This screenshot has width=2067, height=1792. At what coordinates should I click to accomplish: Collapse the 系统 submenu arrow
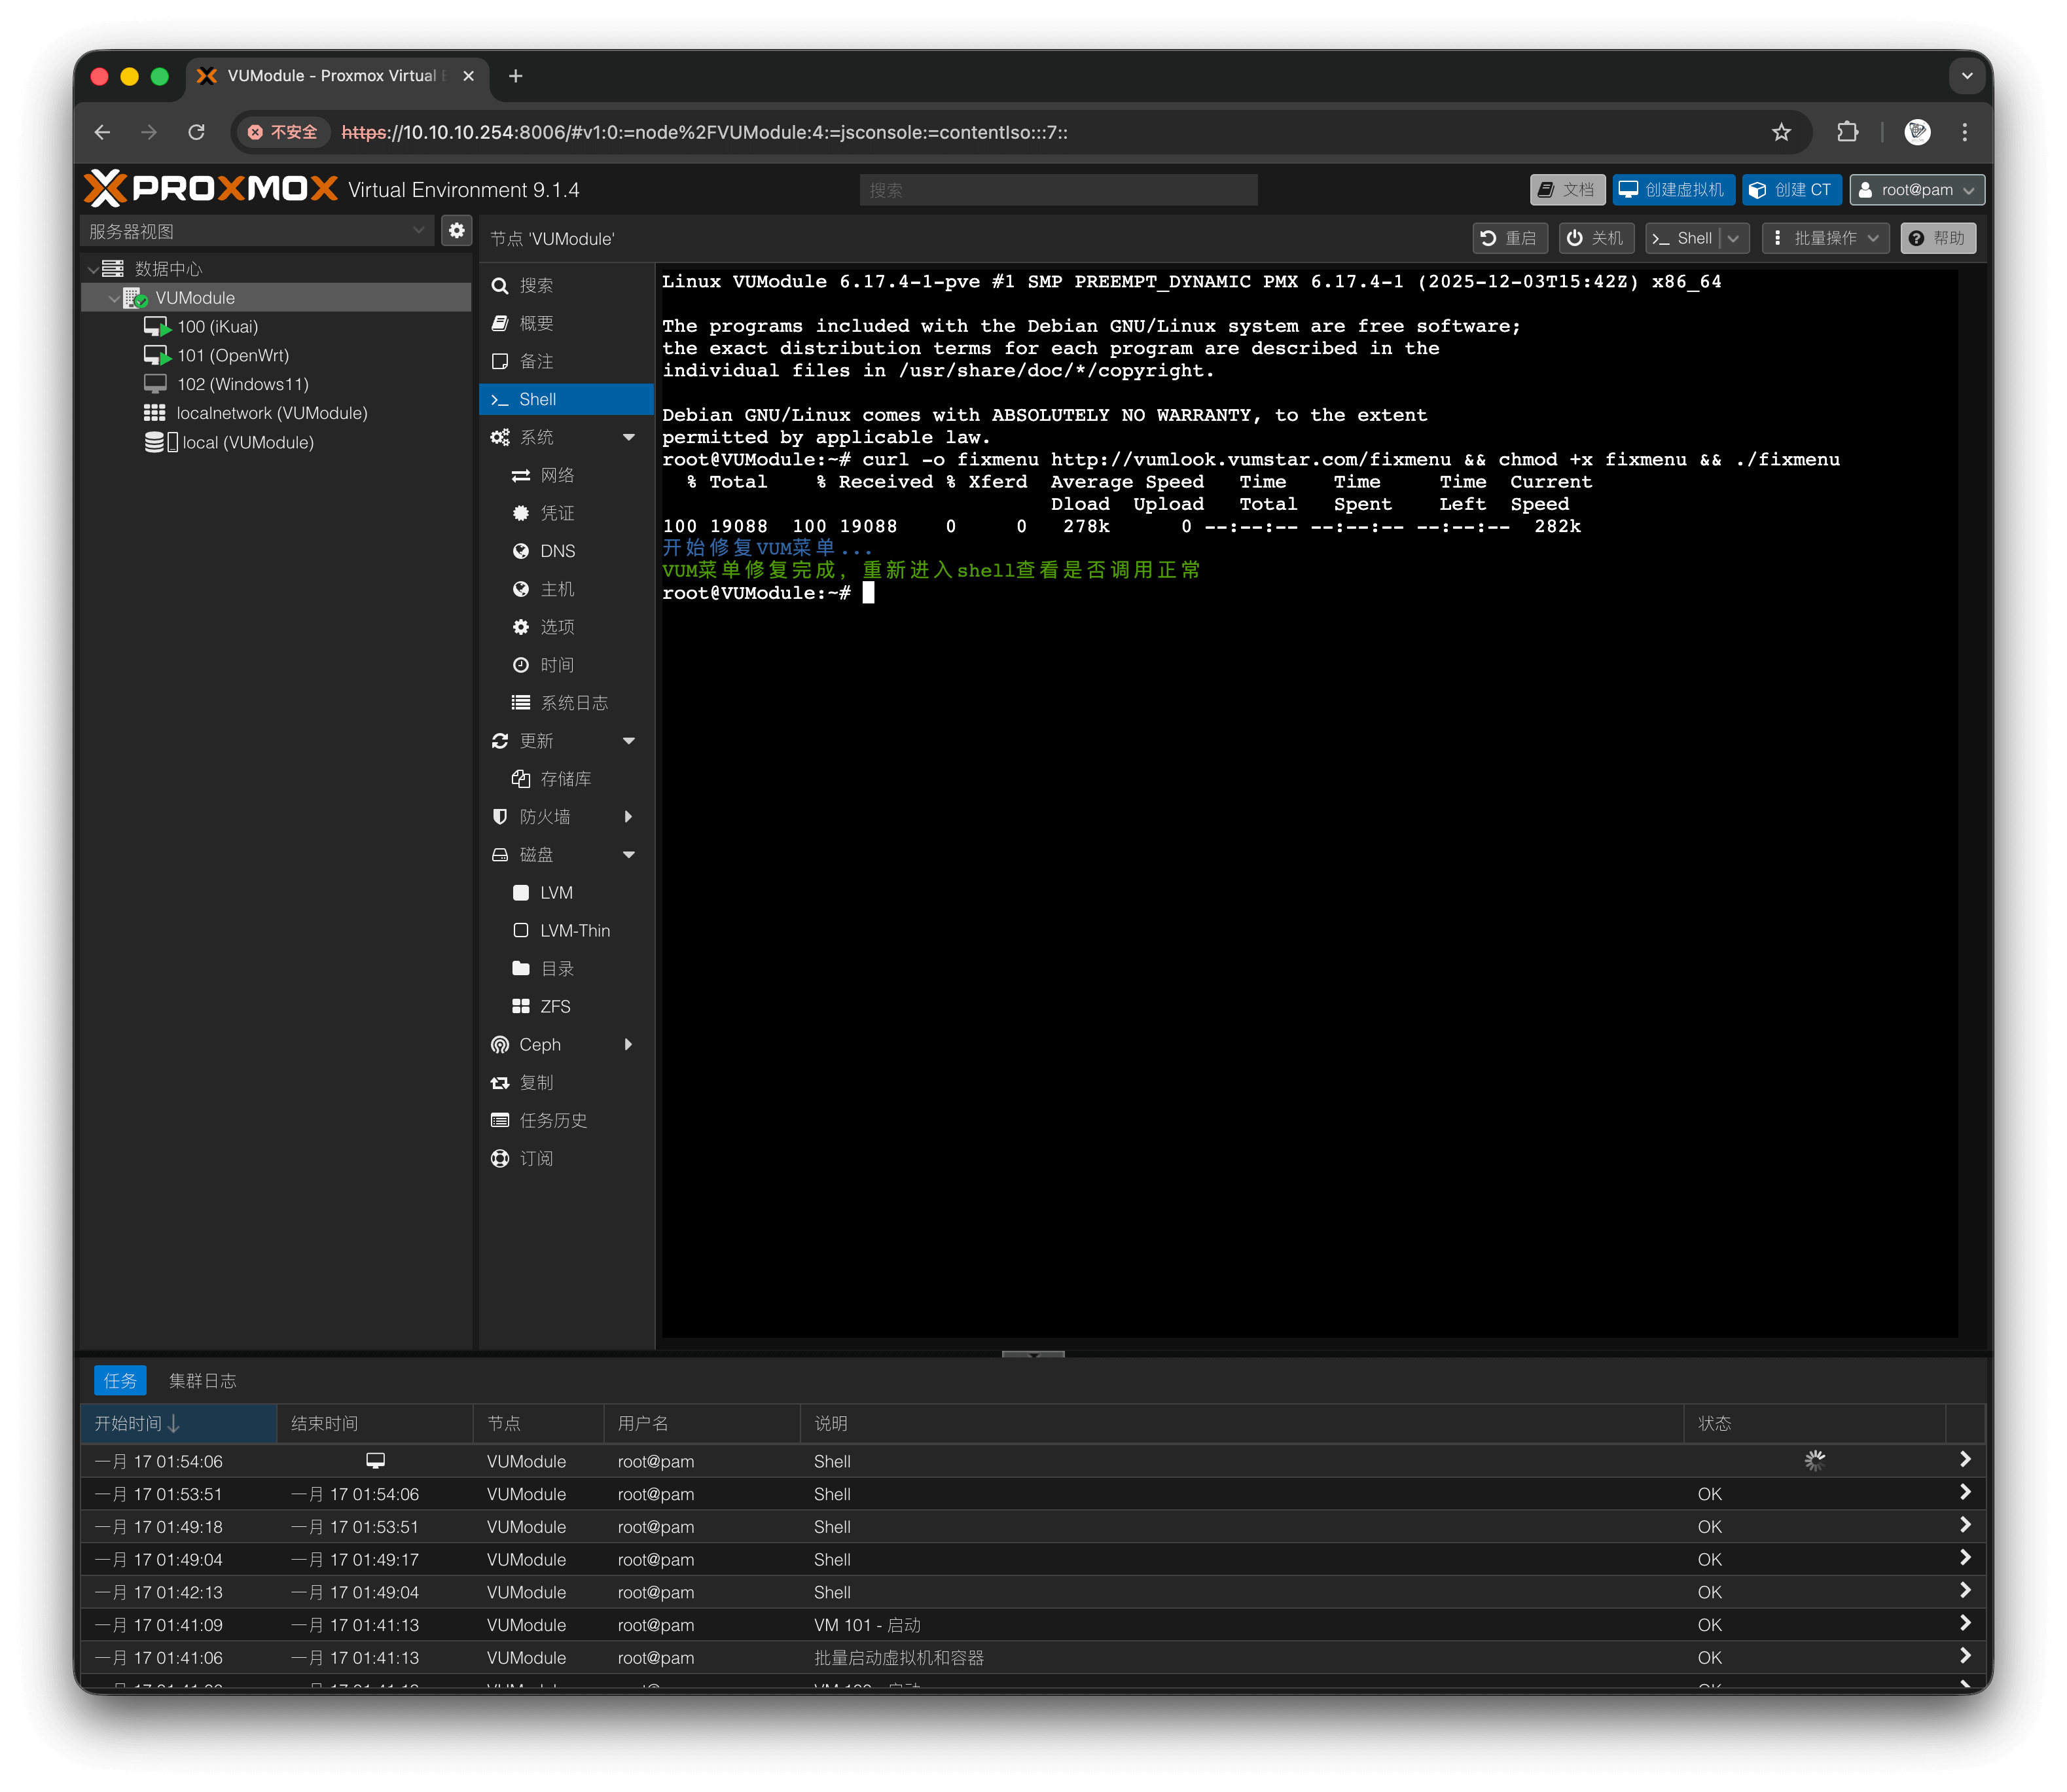629,438
